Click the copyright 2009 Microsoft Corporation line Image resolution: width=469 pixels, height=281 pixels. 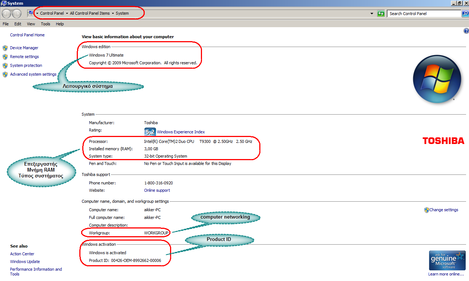tap(143, 63)
